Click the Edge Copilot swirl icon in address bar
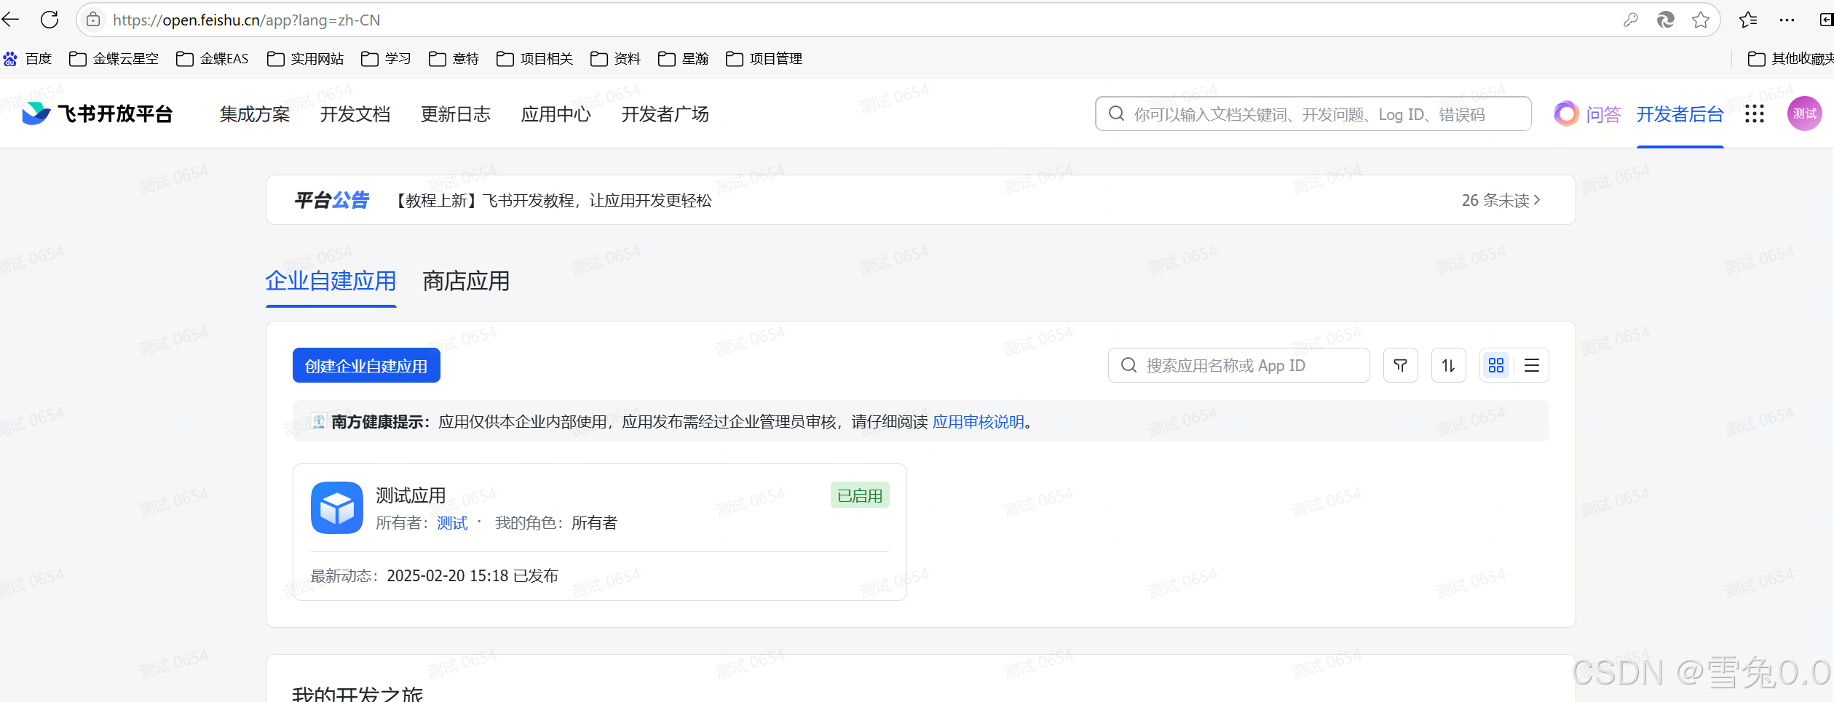Viewport: 1834px width, 702px height. point(1665,20)
